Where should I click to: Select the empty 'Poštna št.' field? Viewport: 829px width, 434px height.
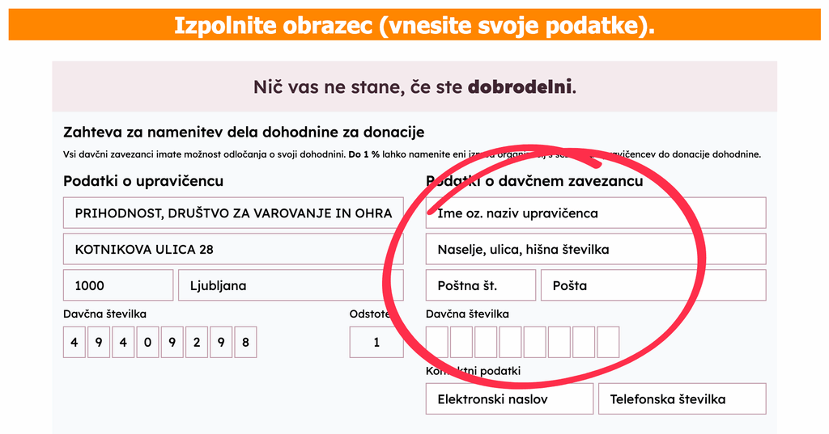pyautogui.click(x=480, y=285)
